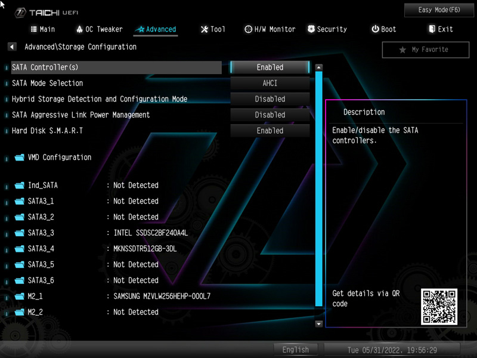Click the English language button
Viewport: 477px width, 358px height.
pyautogui.click(x=295, y=350)
